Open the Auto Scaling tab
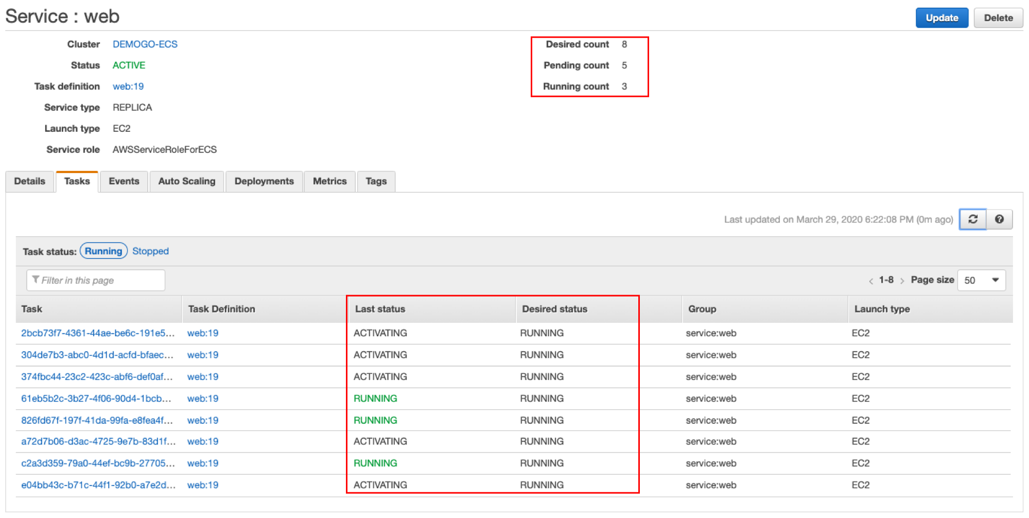This screenshot has width=1029, height=518. pos(187,181)
